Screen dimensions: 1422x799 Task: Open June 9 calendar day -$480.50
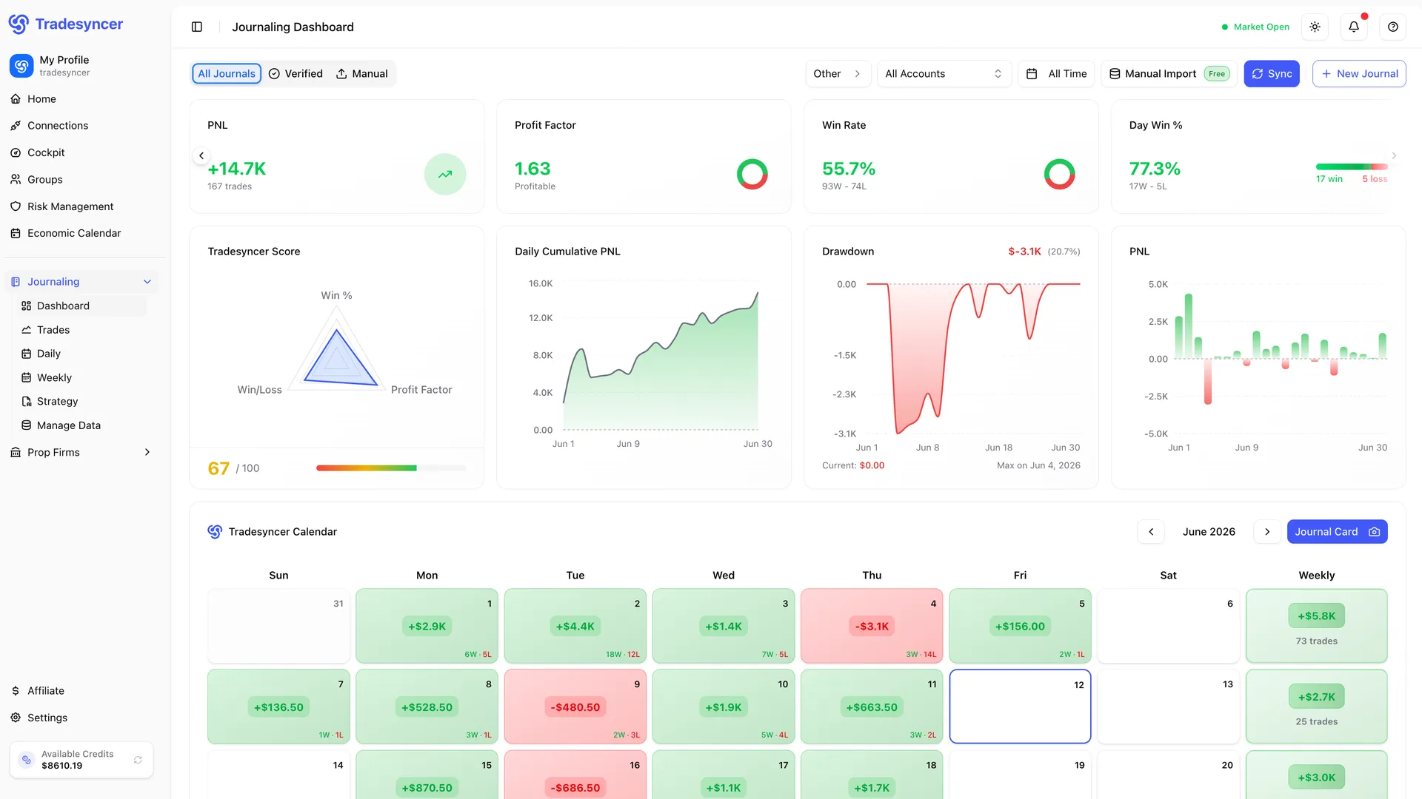click(575, 707)
